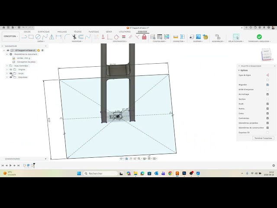Toggle Esquisse 3D checkbox

point(267,133)
